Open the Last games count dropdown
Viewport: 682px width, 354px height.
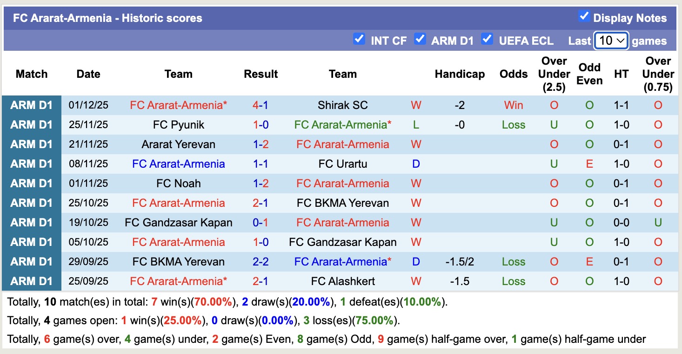(x=611, y=41)
